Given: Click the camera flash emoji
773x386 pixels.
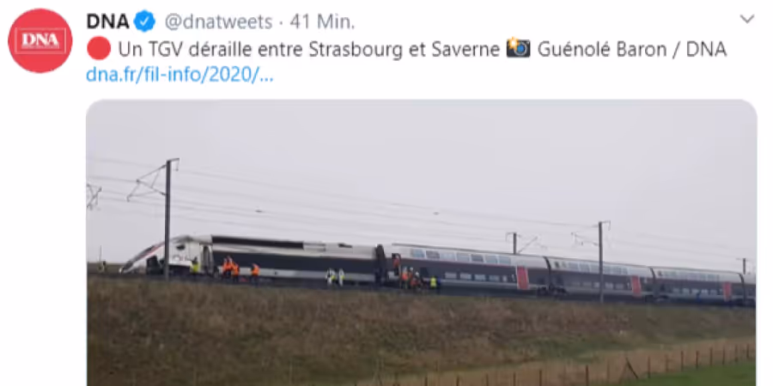Looking at the screenshot, I should [518, 48].
